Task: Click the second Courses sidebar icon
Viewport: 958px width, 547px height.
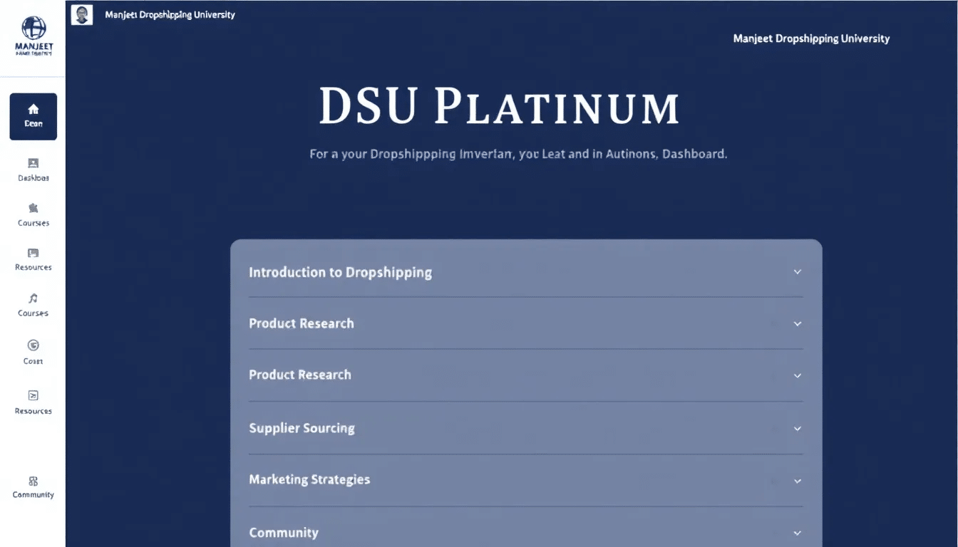Action: tap(33, 305)
